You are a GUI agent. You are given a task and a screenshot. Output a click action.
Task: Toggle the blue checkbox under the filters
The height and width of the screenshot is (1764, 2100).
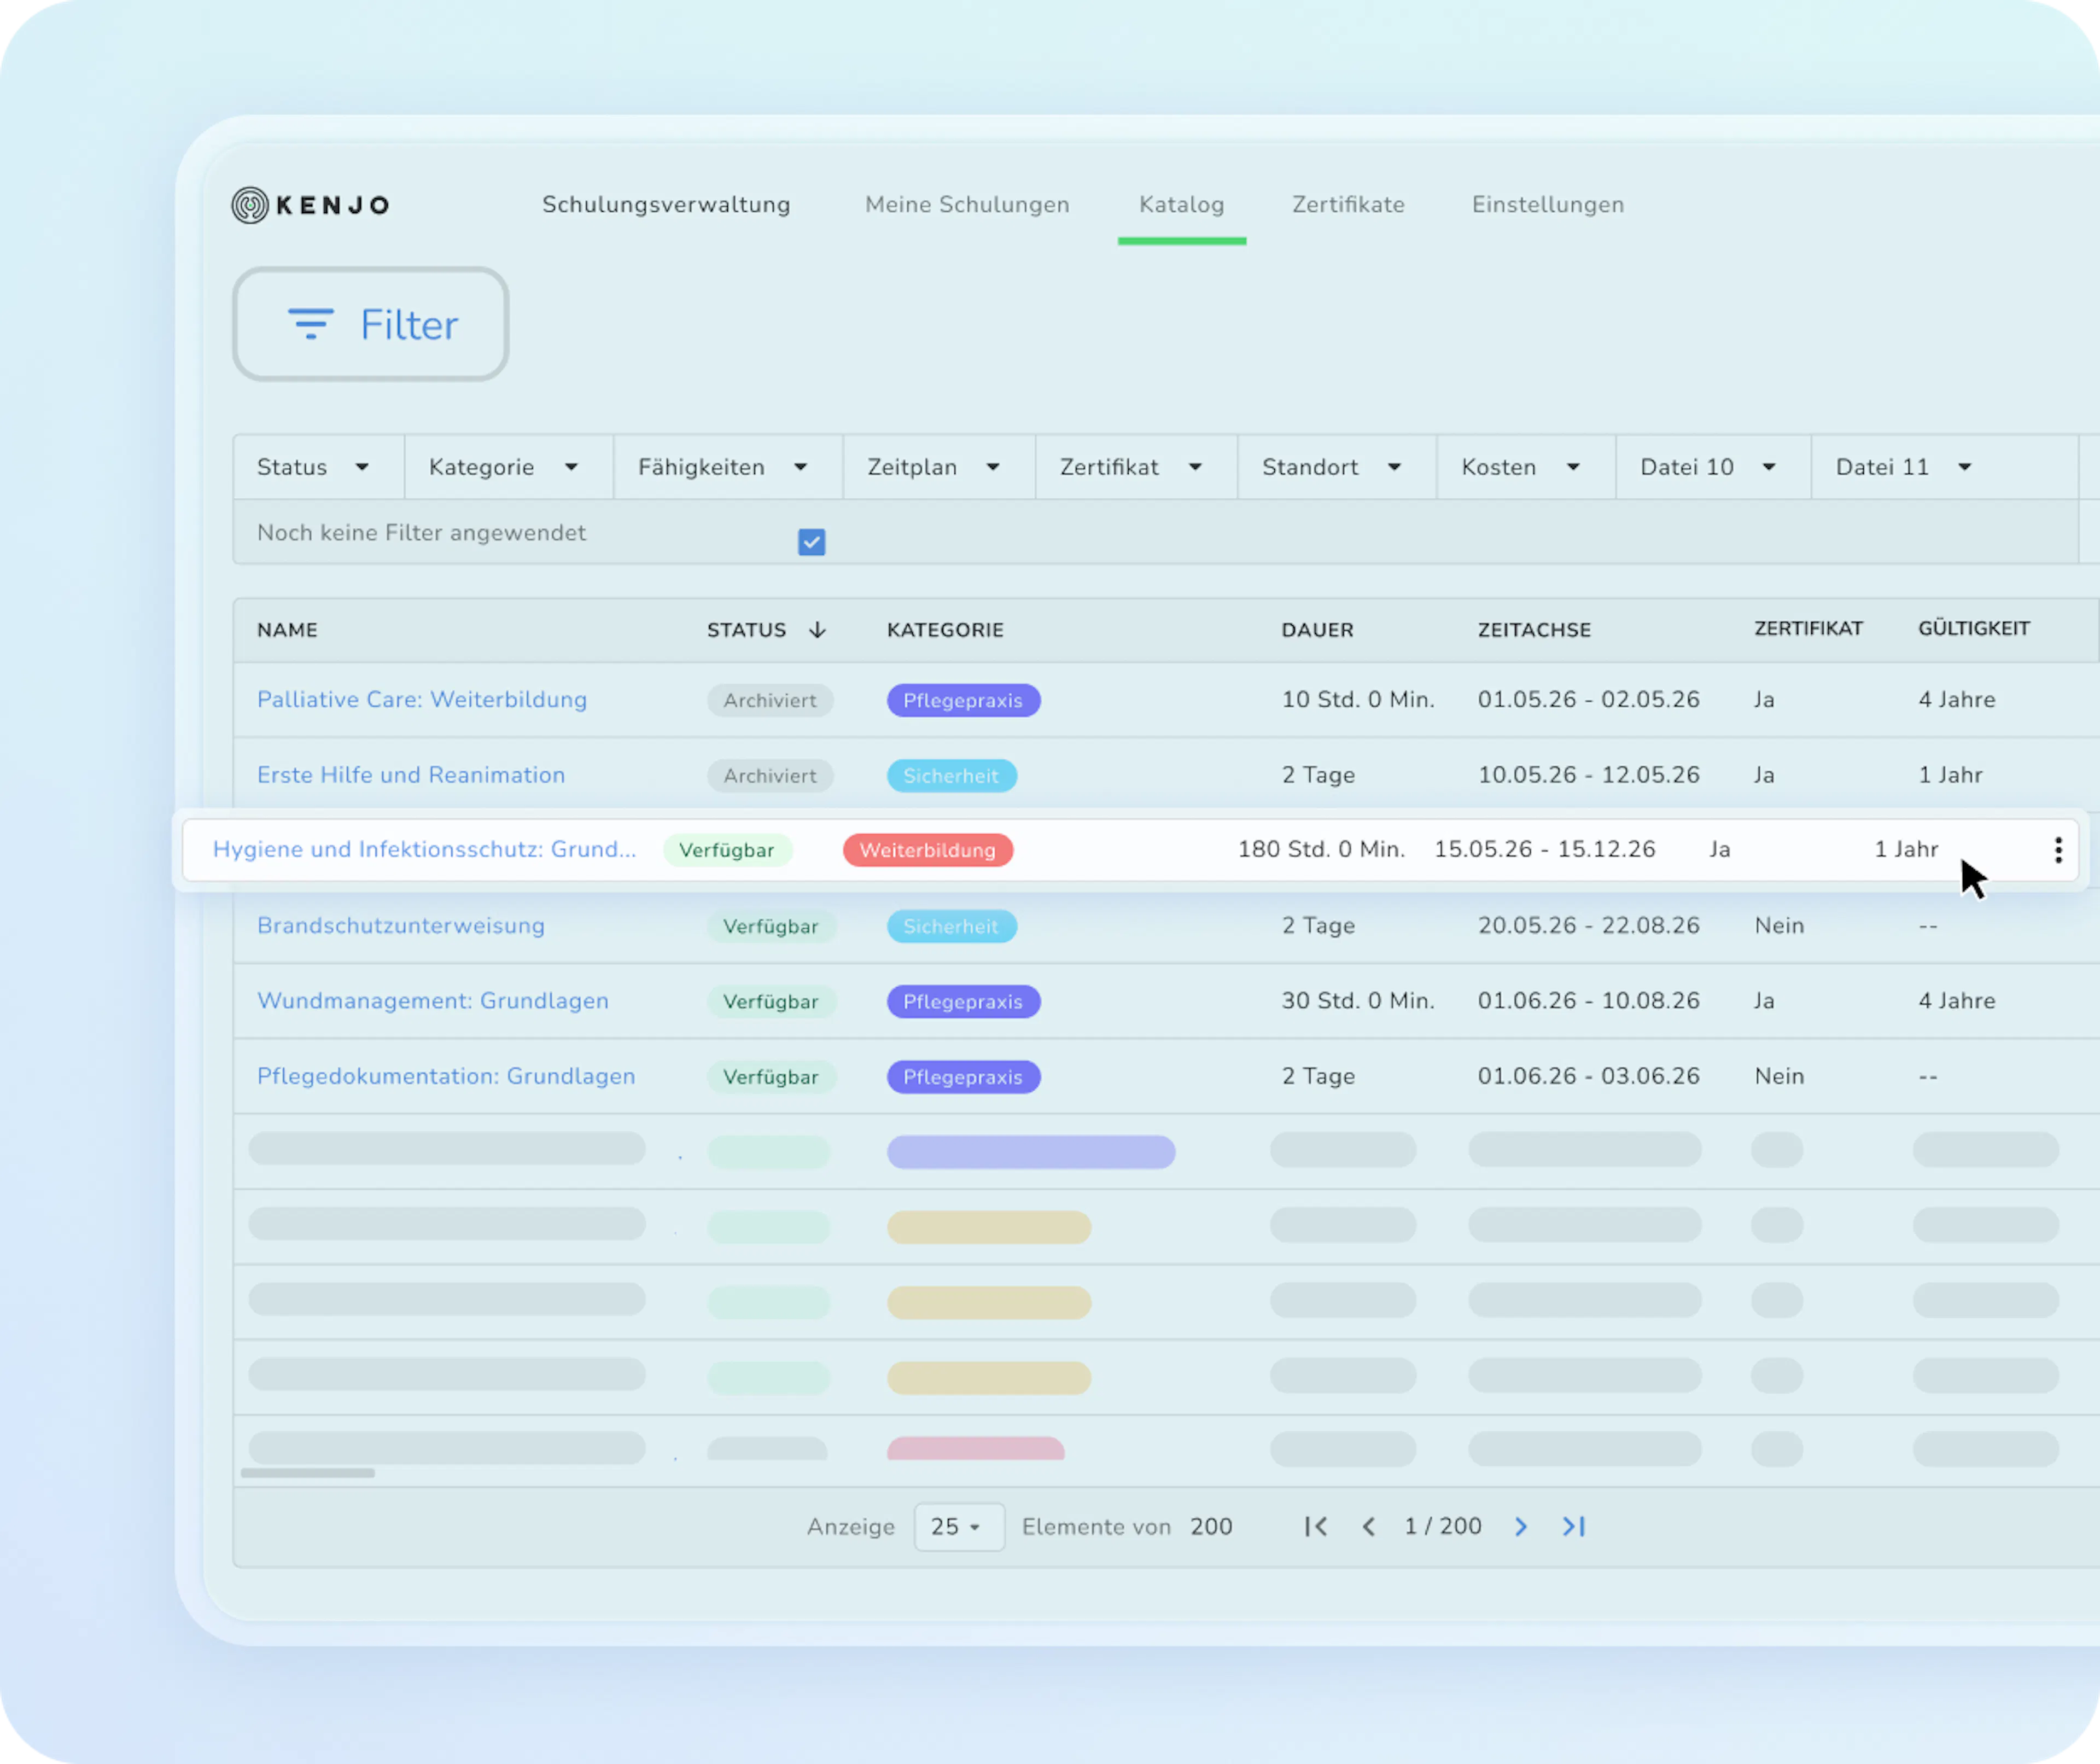pos(811,542)
